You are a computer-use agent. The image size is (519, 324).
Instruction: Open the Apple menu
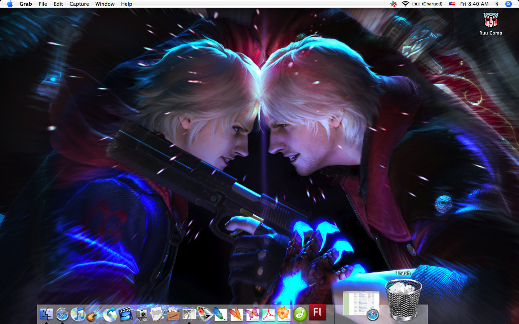10,4
